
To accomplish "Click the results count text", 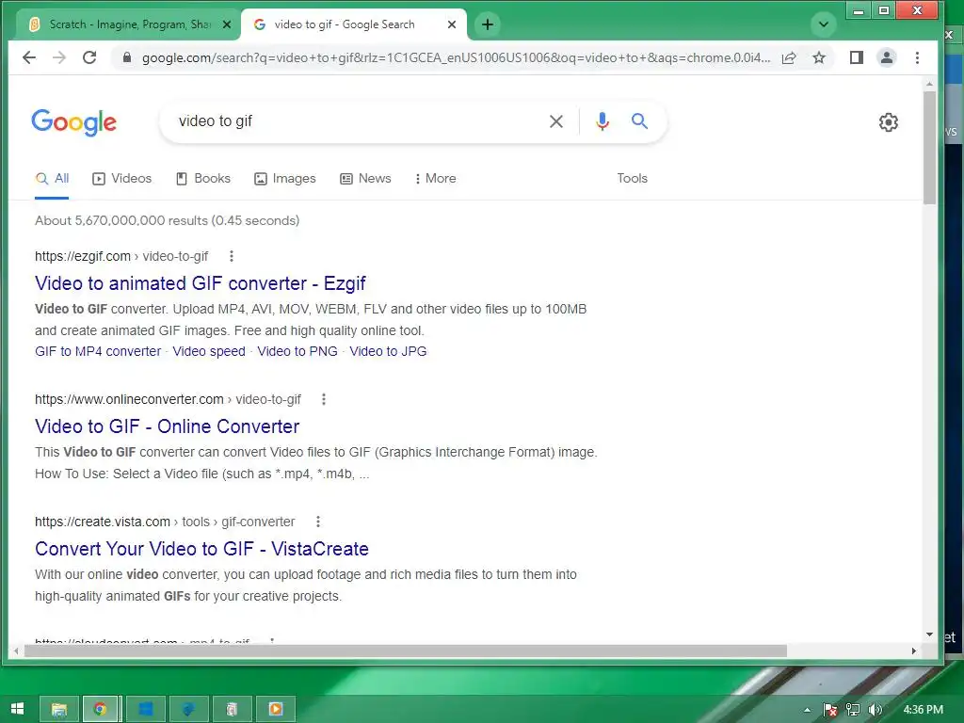I will 168,220.
